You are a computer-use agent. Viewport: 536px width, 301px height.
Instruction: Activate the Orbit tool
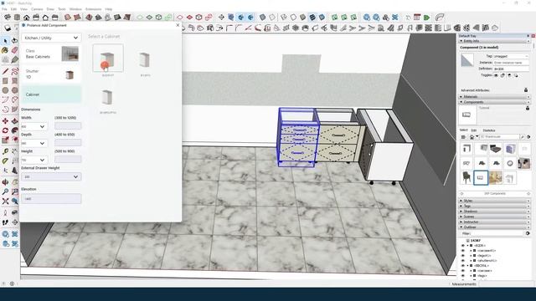pyautogui.click(x=5, y=182)
